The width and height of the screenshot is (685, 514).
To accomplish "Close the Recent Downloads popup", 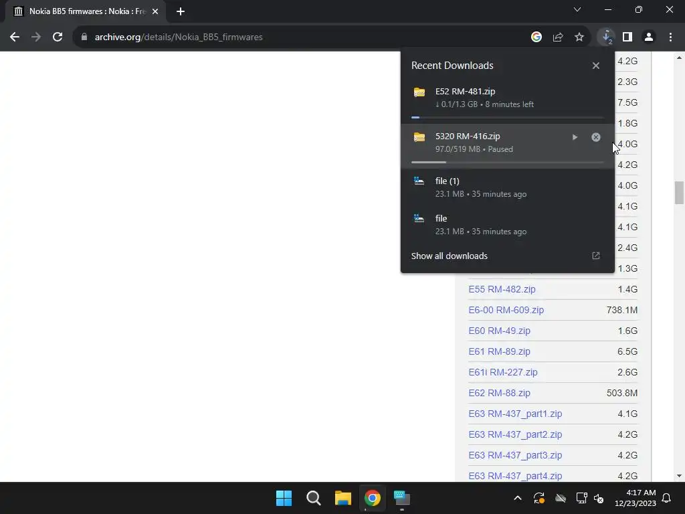I will coord(595,66).
